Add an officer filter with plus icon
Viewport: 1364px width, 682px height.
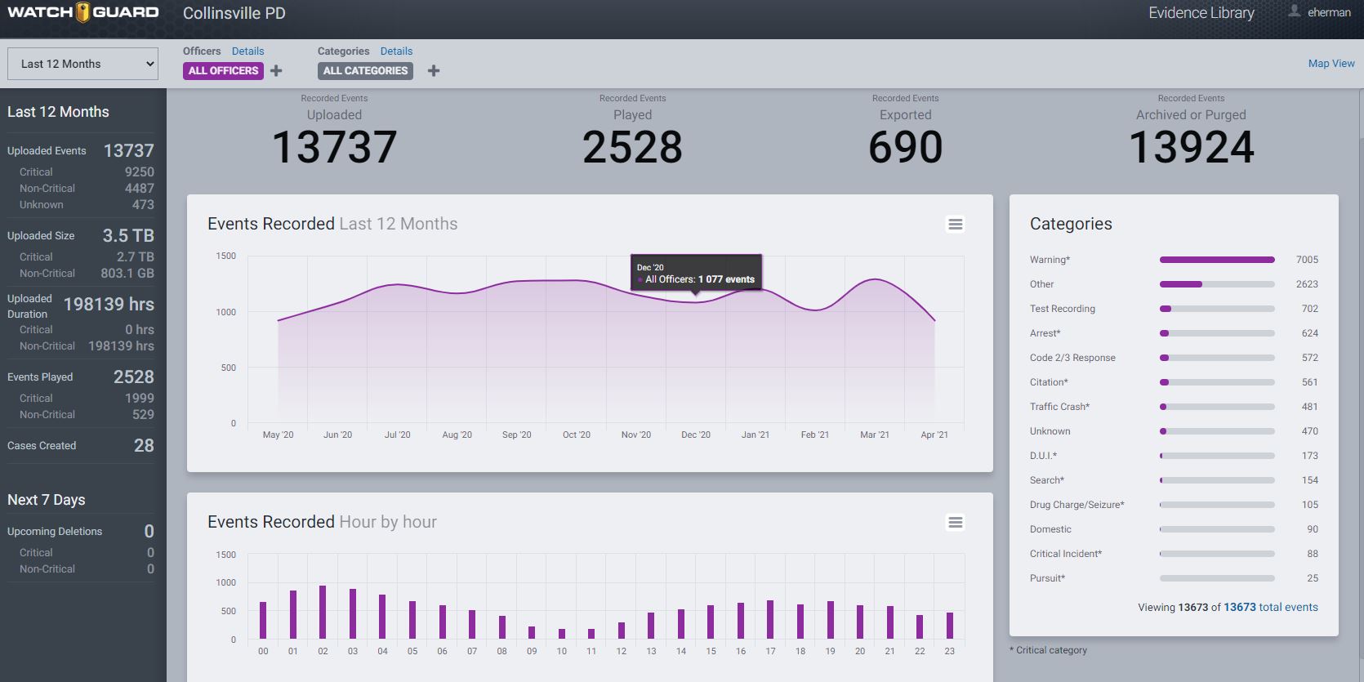tap(276, 71)
